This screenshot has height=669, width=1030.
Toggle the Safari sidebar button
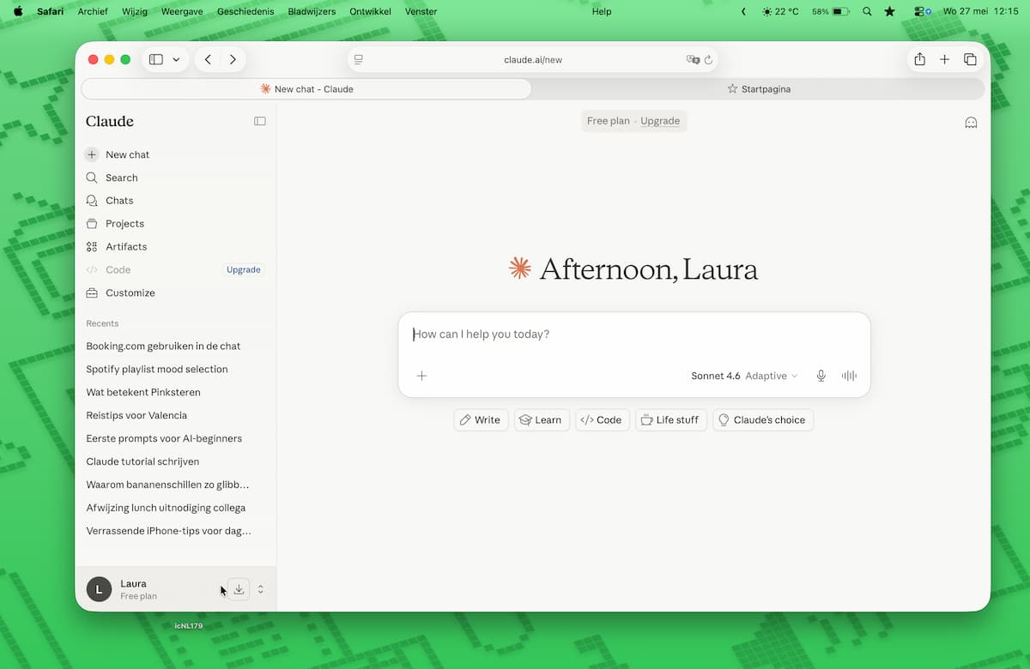coord(156,59)
